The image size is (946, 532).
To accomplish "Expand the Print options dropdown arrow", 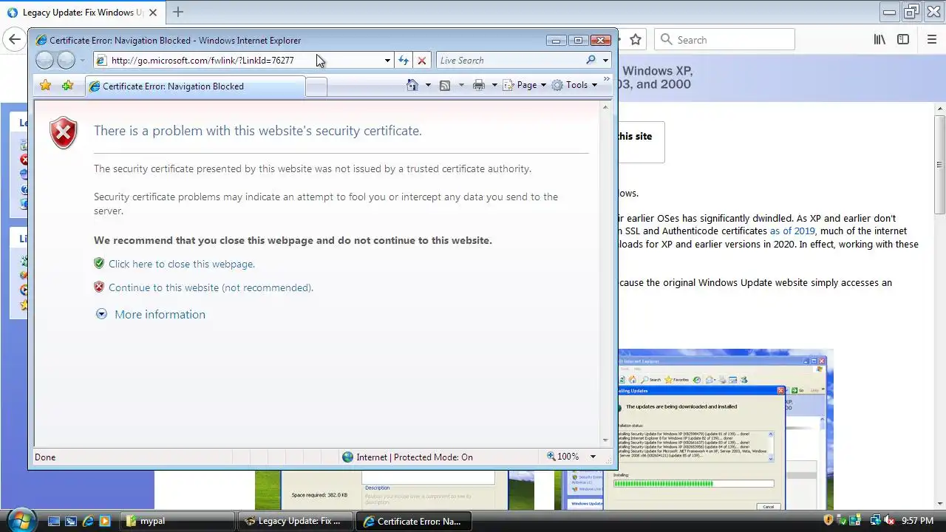I will [x=494, y=86].
